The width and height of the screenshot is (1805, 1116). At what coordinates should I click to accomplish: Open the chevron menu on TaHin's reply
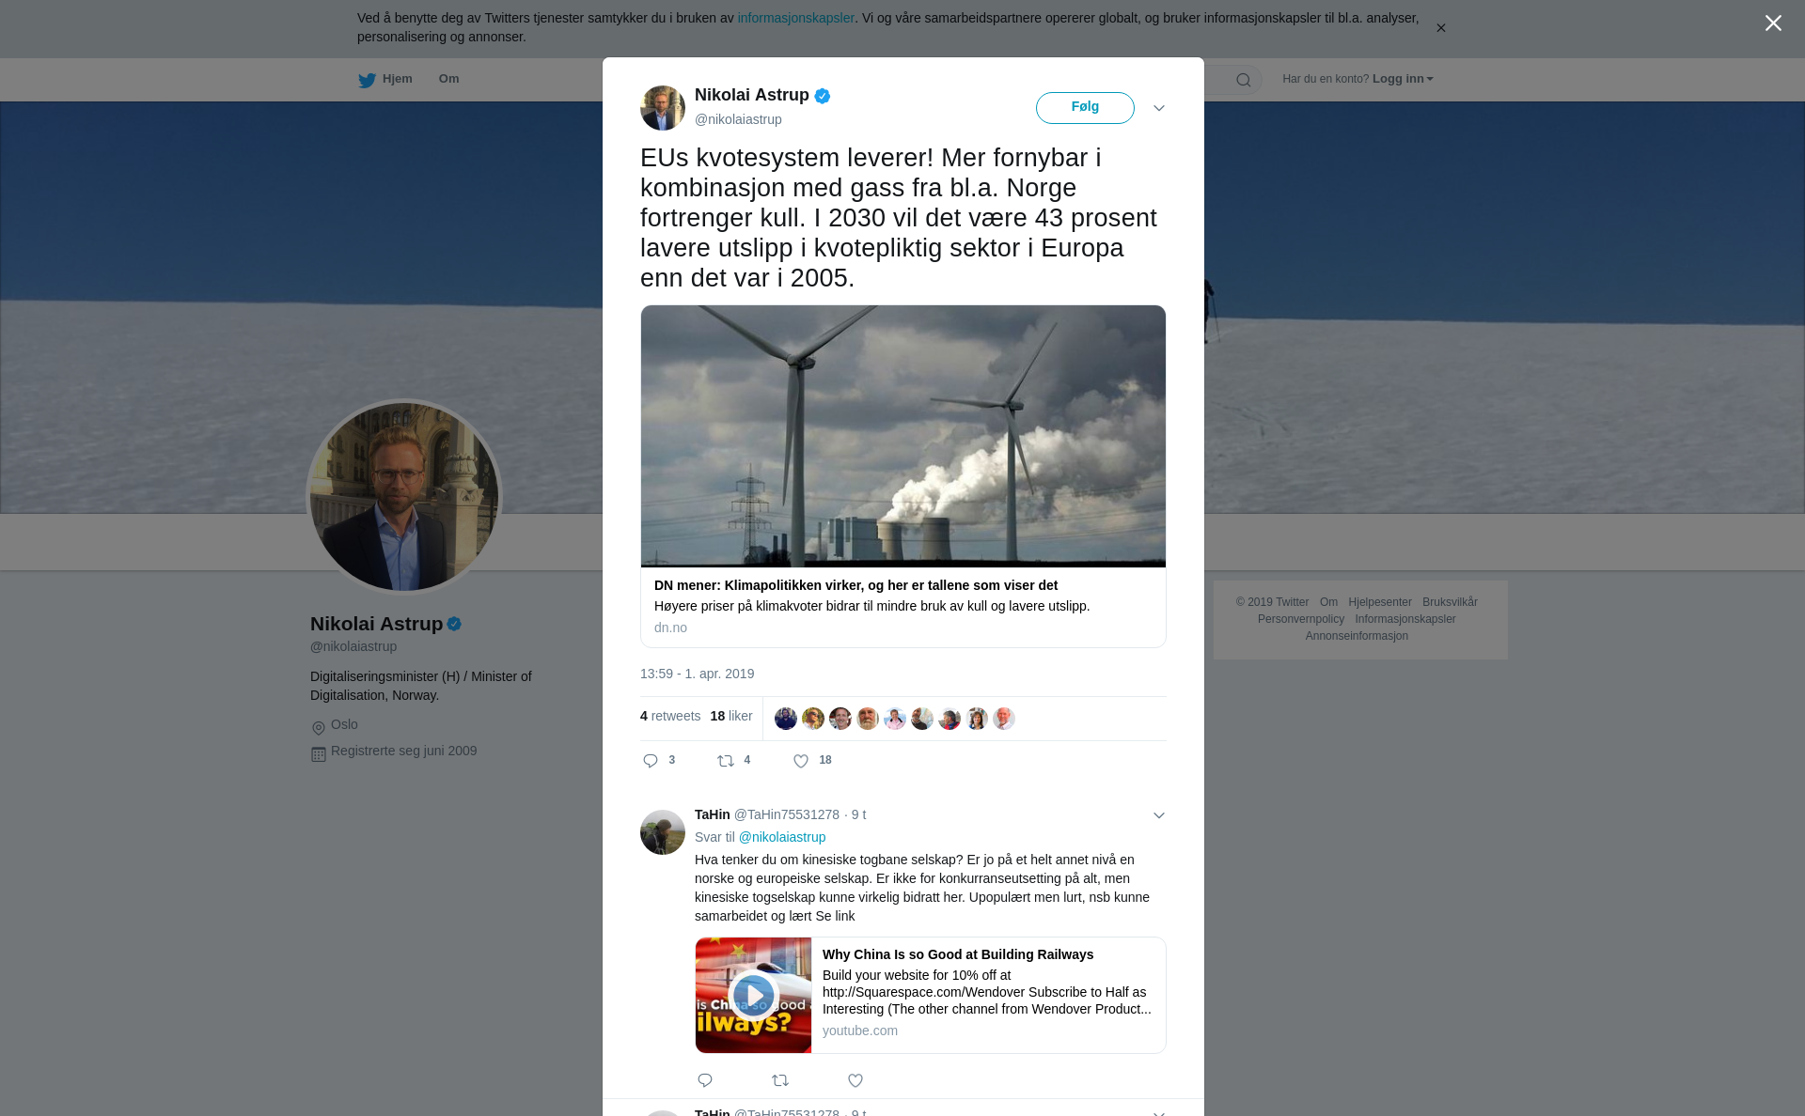[x=1159, y=815]
